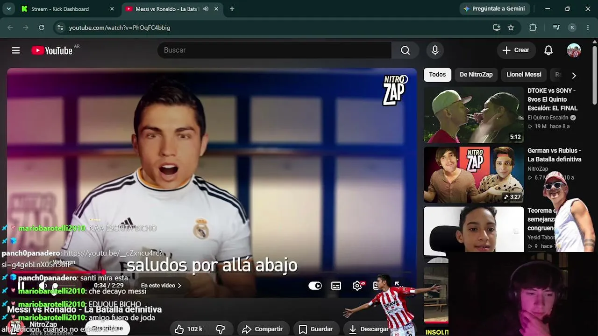
Task: Open the Chrome profile S button
Action: [572, 28]
